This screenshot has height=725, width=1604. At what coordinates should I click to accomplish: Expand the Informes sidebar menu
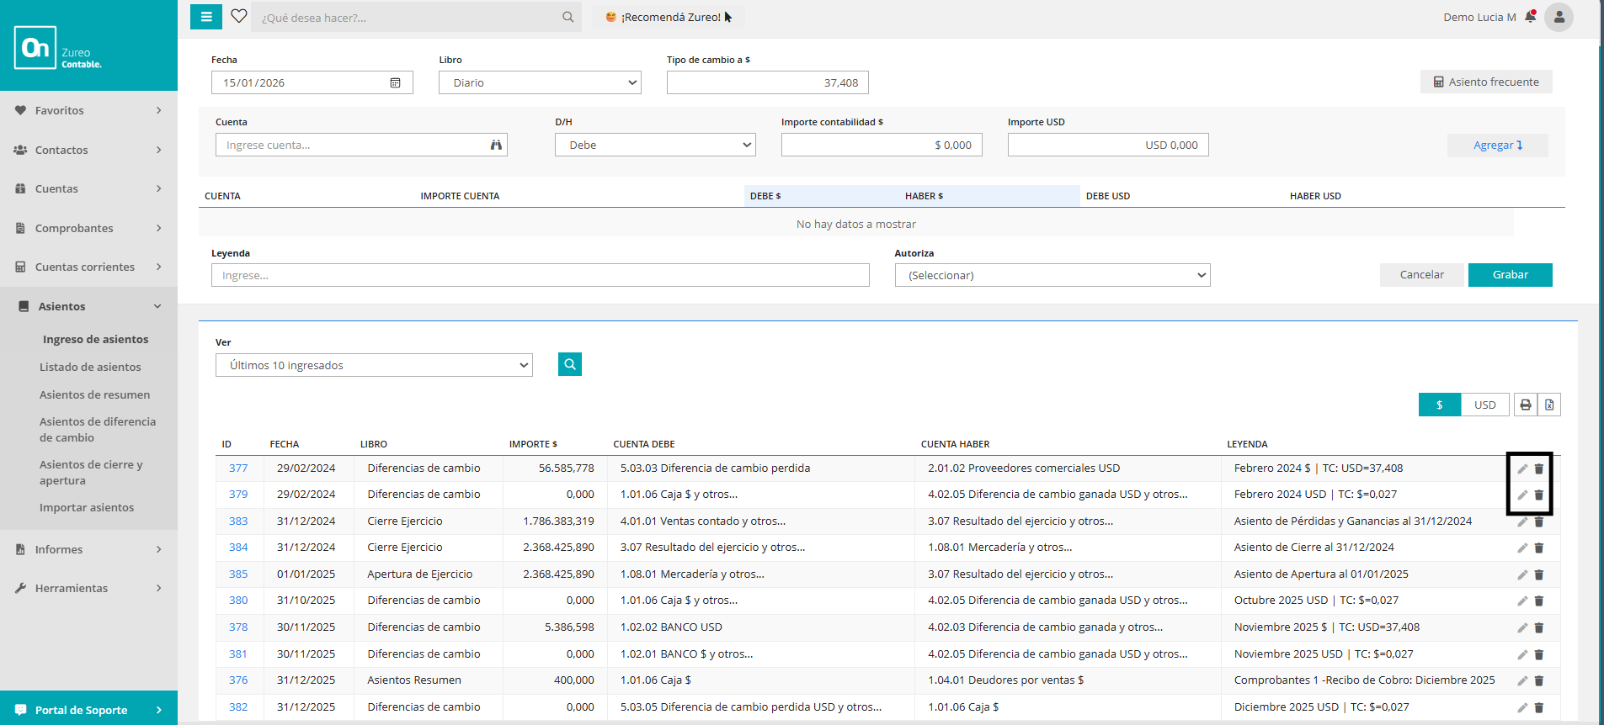(x=88, y=549)
